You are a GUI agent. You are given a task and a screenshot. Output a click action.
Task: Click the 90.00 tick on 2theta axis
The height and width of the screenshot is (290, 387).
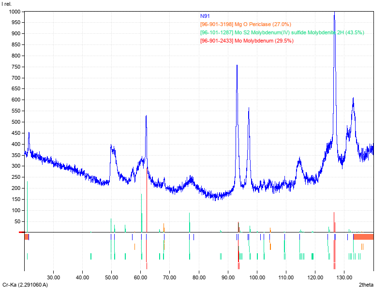pyautogui.click(x=227, y=278)
